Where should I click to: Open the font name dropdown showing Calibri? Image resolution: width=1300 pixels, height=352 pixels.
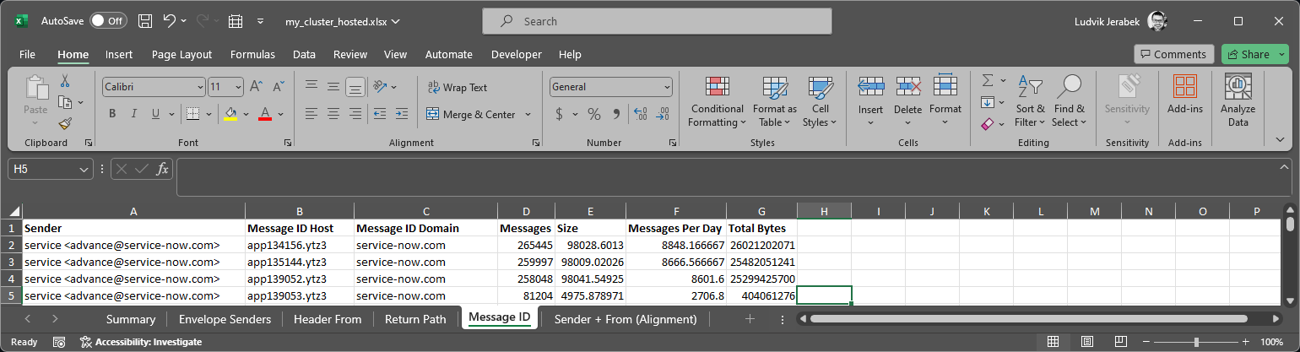click(200, 87)
